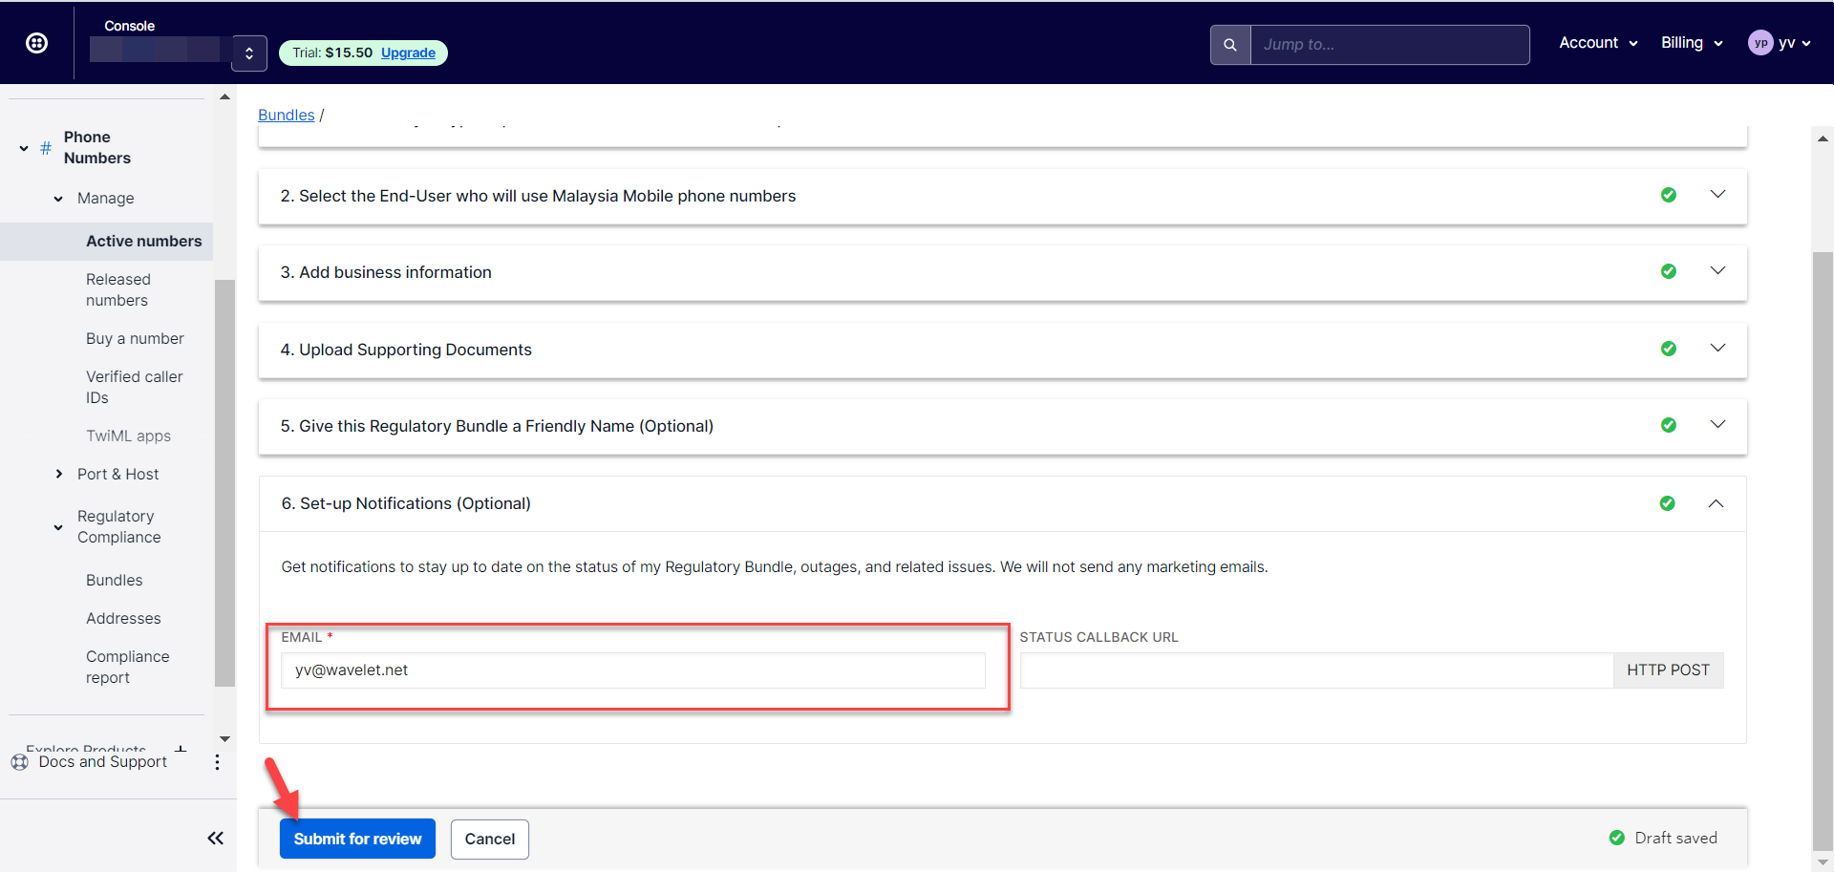Click the search magnifier icon
Screen dimensions: 1834x872
(1230, 45)
